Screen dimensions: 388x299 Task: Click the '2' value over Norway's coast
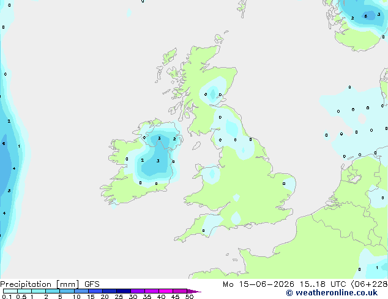coord(353,18)
